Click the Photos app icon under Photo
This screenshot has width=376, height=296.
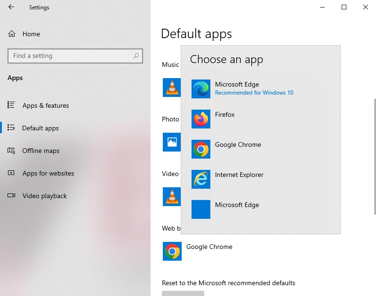point(172,142)
